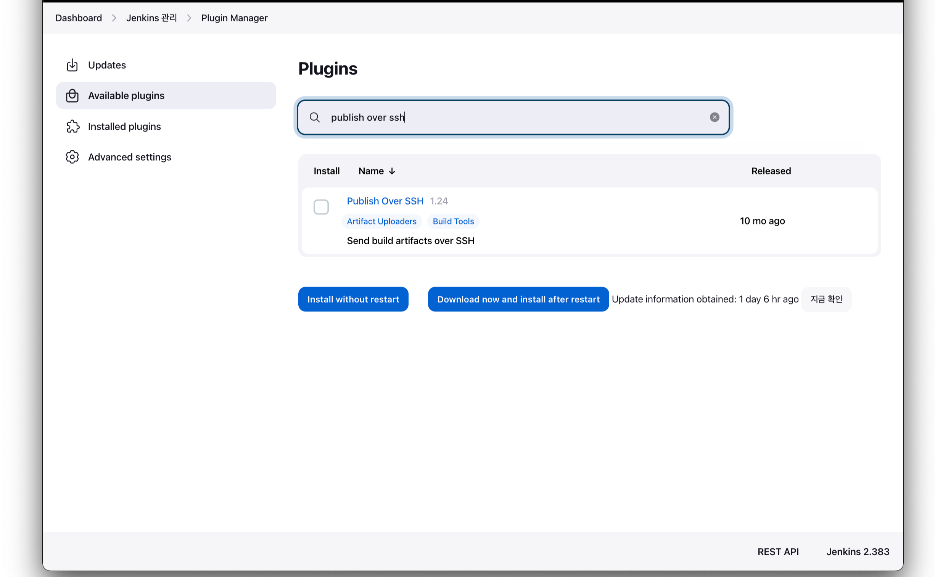
Task: Click Download now and install after restart
Action: click(x=518, y=299)
